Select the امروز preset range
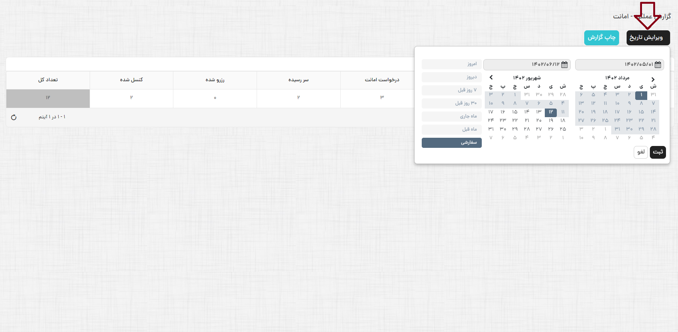Screen dimensions: 678x332 (x=452, y=64)
